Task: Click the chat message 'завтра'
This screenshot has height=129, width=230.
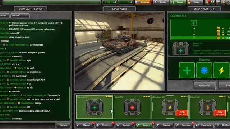Action: click(x=38, y=103)
